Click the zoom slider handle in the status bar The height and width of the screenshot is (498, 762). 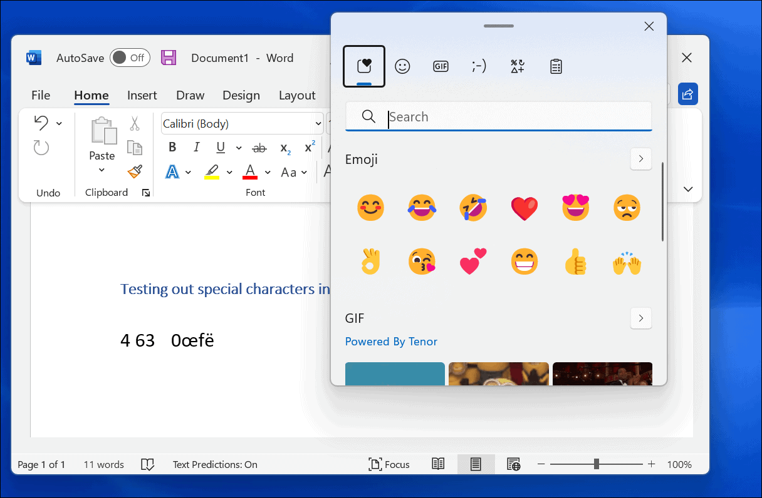pos(596,464)
